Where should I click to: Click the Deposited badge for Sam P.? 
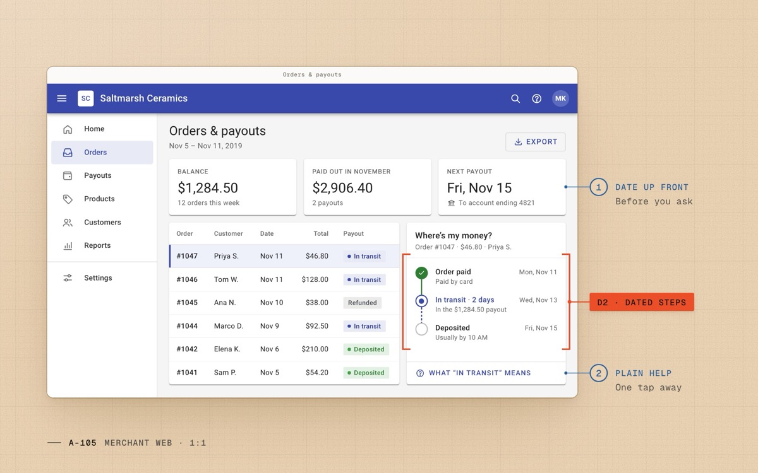coord(366,373)
